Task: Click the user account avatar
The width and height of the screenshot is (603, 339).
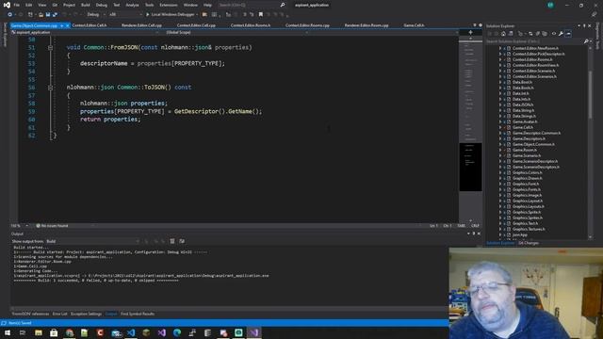Action: coord(550,5)
